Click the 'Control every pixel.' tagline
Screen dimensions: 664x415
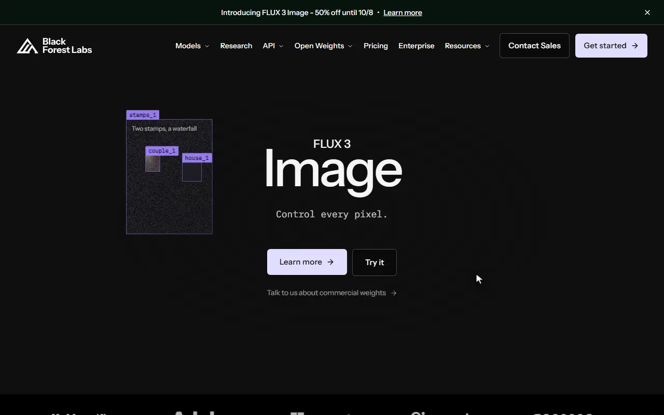[x=332, y=214]
